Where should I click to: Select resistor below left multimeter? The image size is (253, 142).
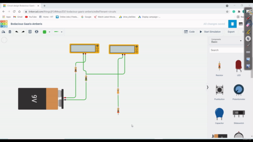76,69
